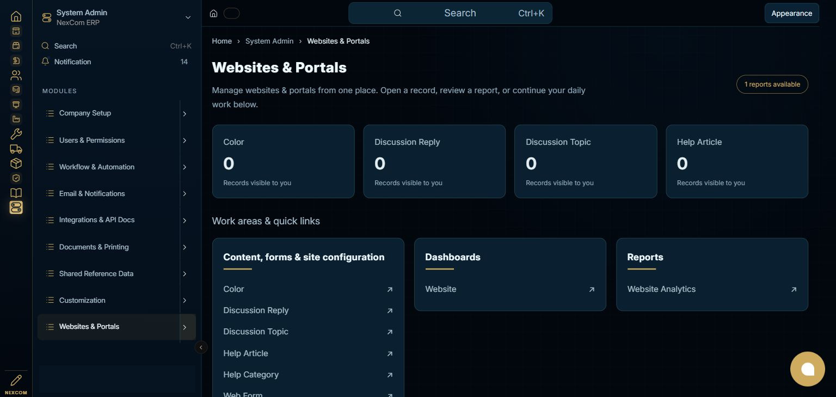Open the archive box icon in the rail
This screenshot has height=397, width=836.
click(16, 31)
